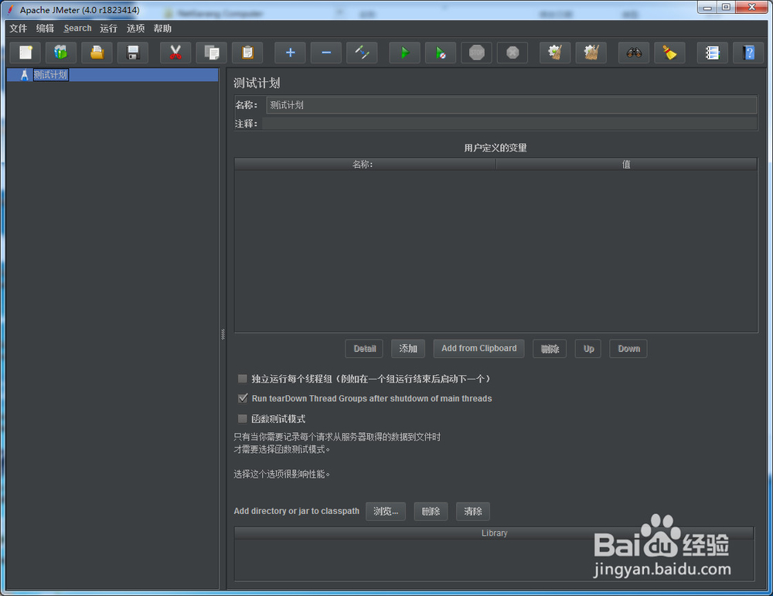Click the Reset search brush icon
This screenshot has width=773, height=596.
point(670,53)
